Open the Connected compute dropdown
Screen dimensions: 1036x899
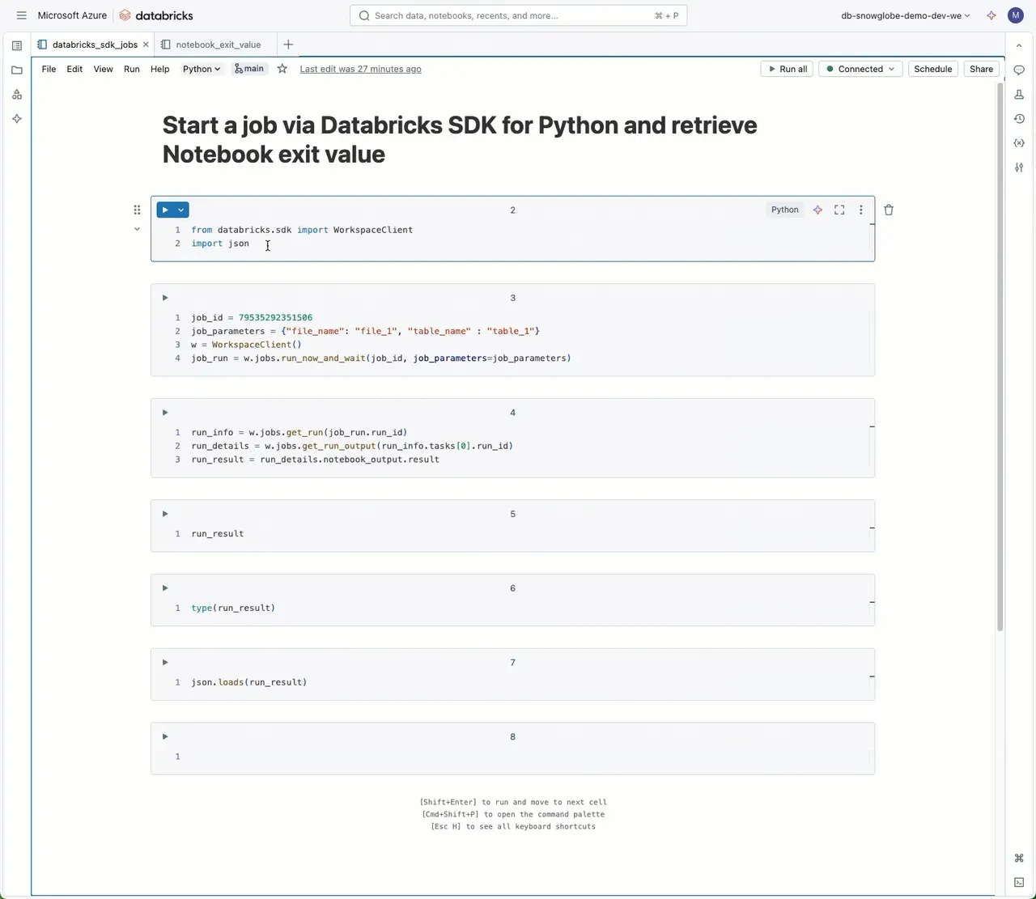pyautogui.click(x=861, y=69)
